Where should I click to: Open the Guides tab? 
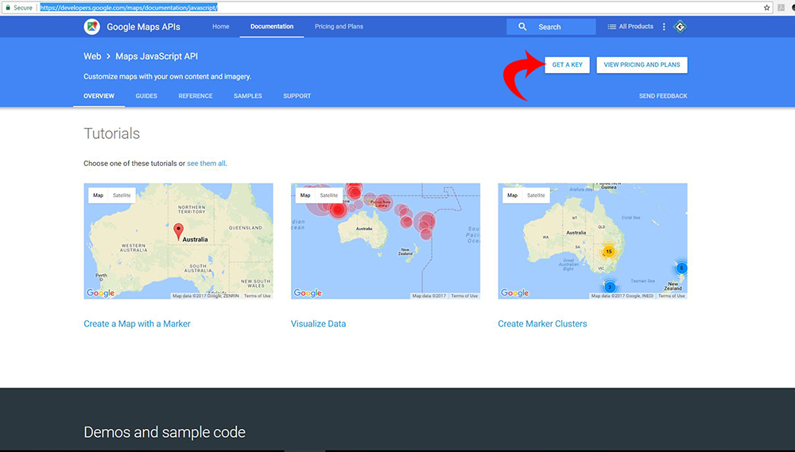[146, 96]
